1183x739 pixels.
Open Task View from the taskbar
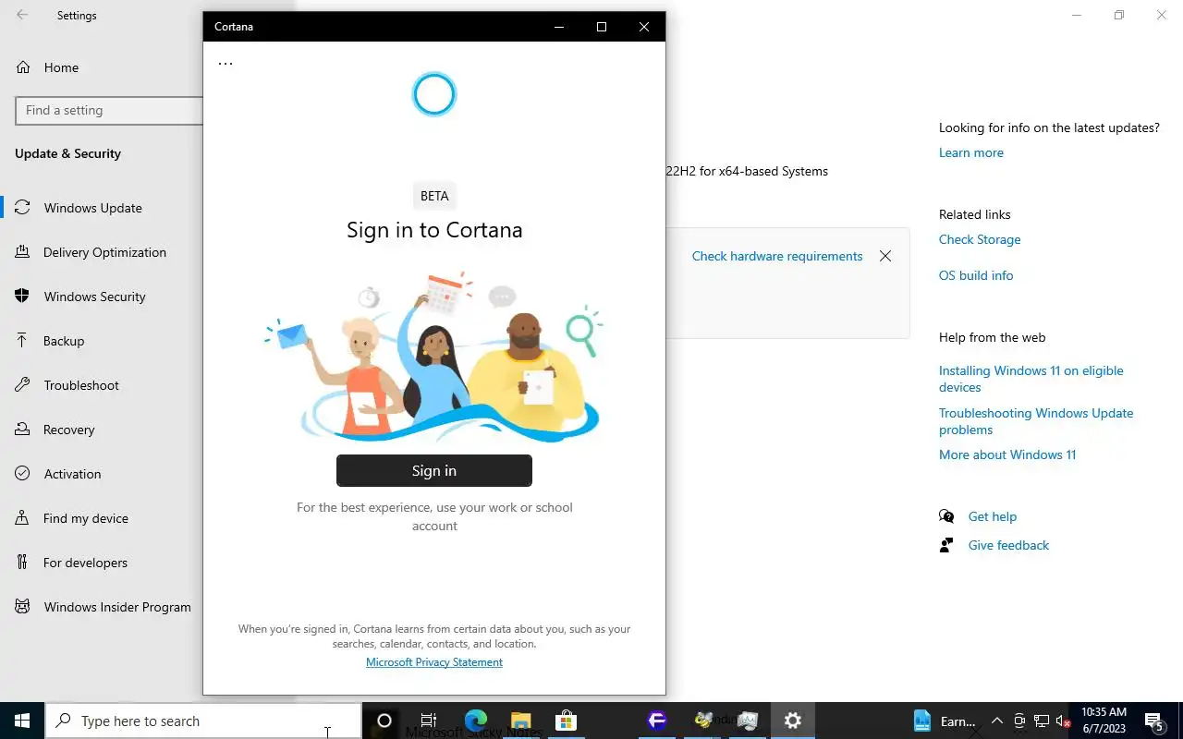click(429, 721)
